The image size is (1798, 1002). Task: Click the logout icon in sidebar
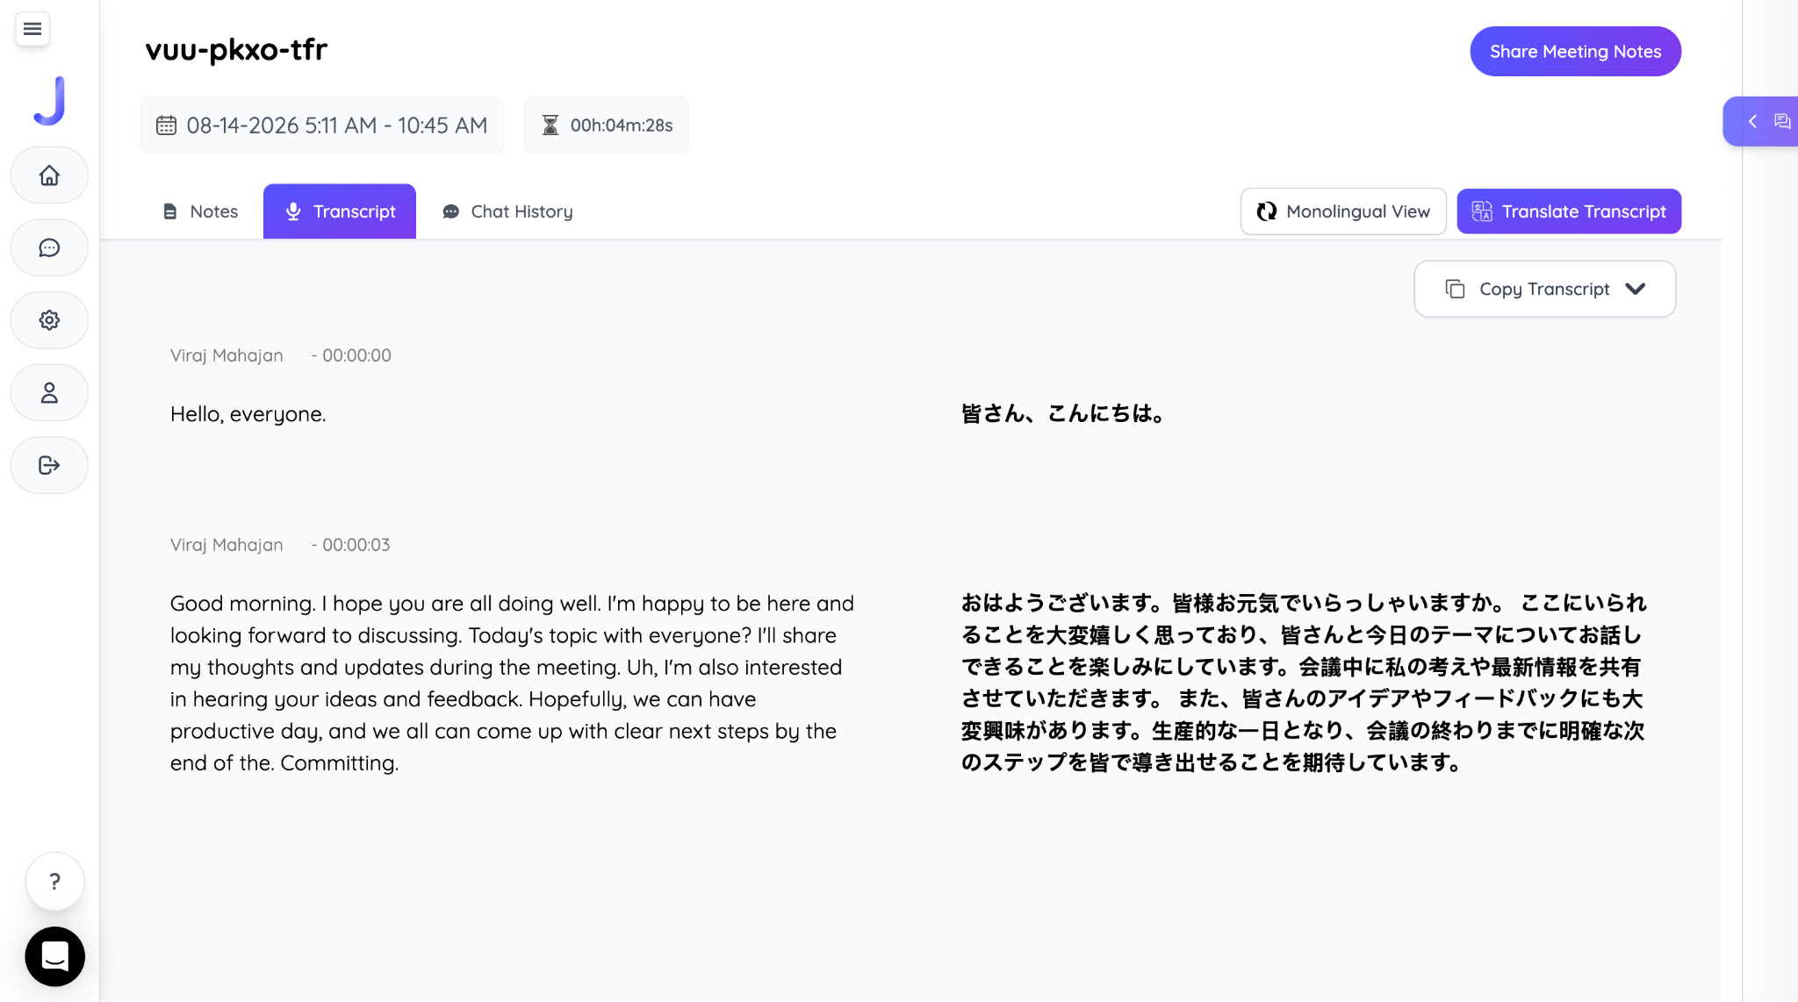click(49, 465)
